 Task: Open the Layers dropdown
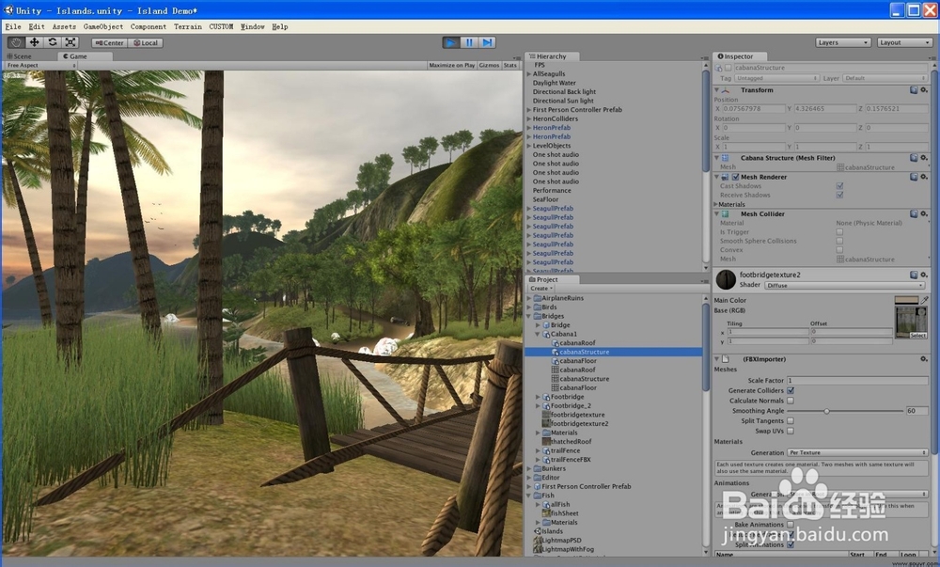(843, 42)
